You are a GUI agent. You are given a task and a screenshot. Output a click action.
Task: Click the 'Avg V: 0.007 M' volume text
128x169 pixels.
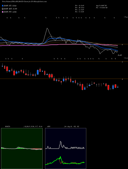point(101,5)
